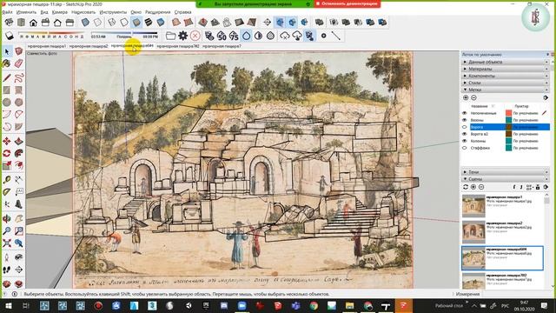Hide the Неназначенные tag eye
This screenshot has height=313, width=556.
465,113
